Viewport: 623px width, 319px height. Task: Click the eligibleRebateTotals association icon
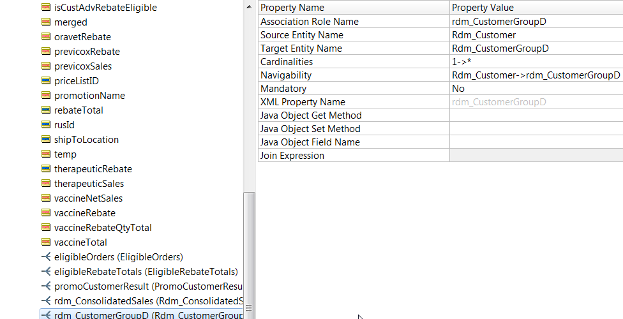(x=46, y=272)
